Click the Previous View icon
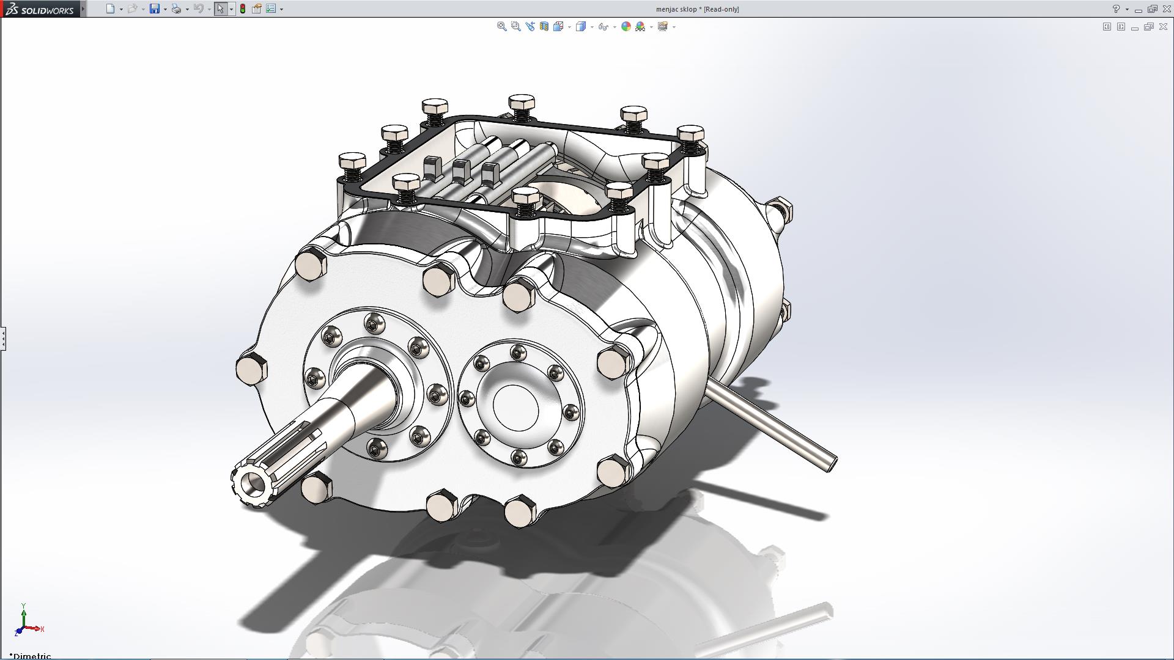Image resolution: width=1174 pixels, height=660 pixels. tap(530, 26)
